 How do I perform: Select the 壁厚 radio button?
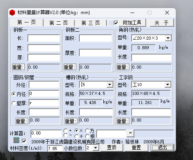click(x=13, y=103)
